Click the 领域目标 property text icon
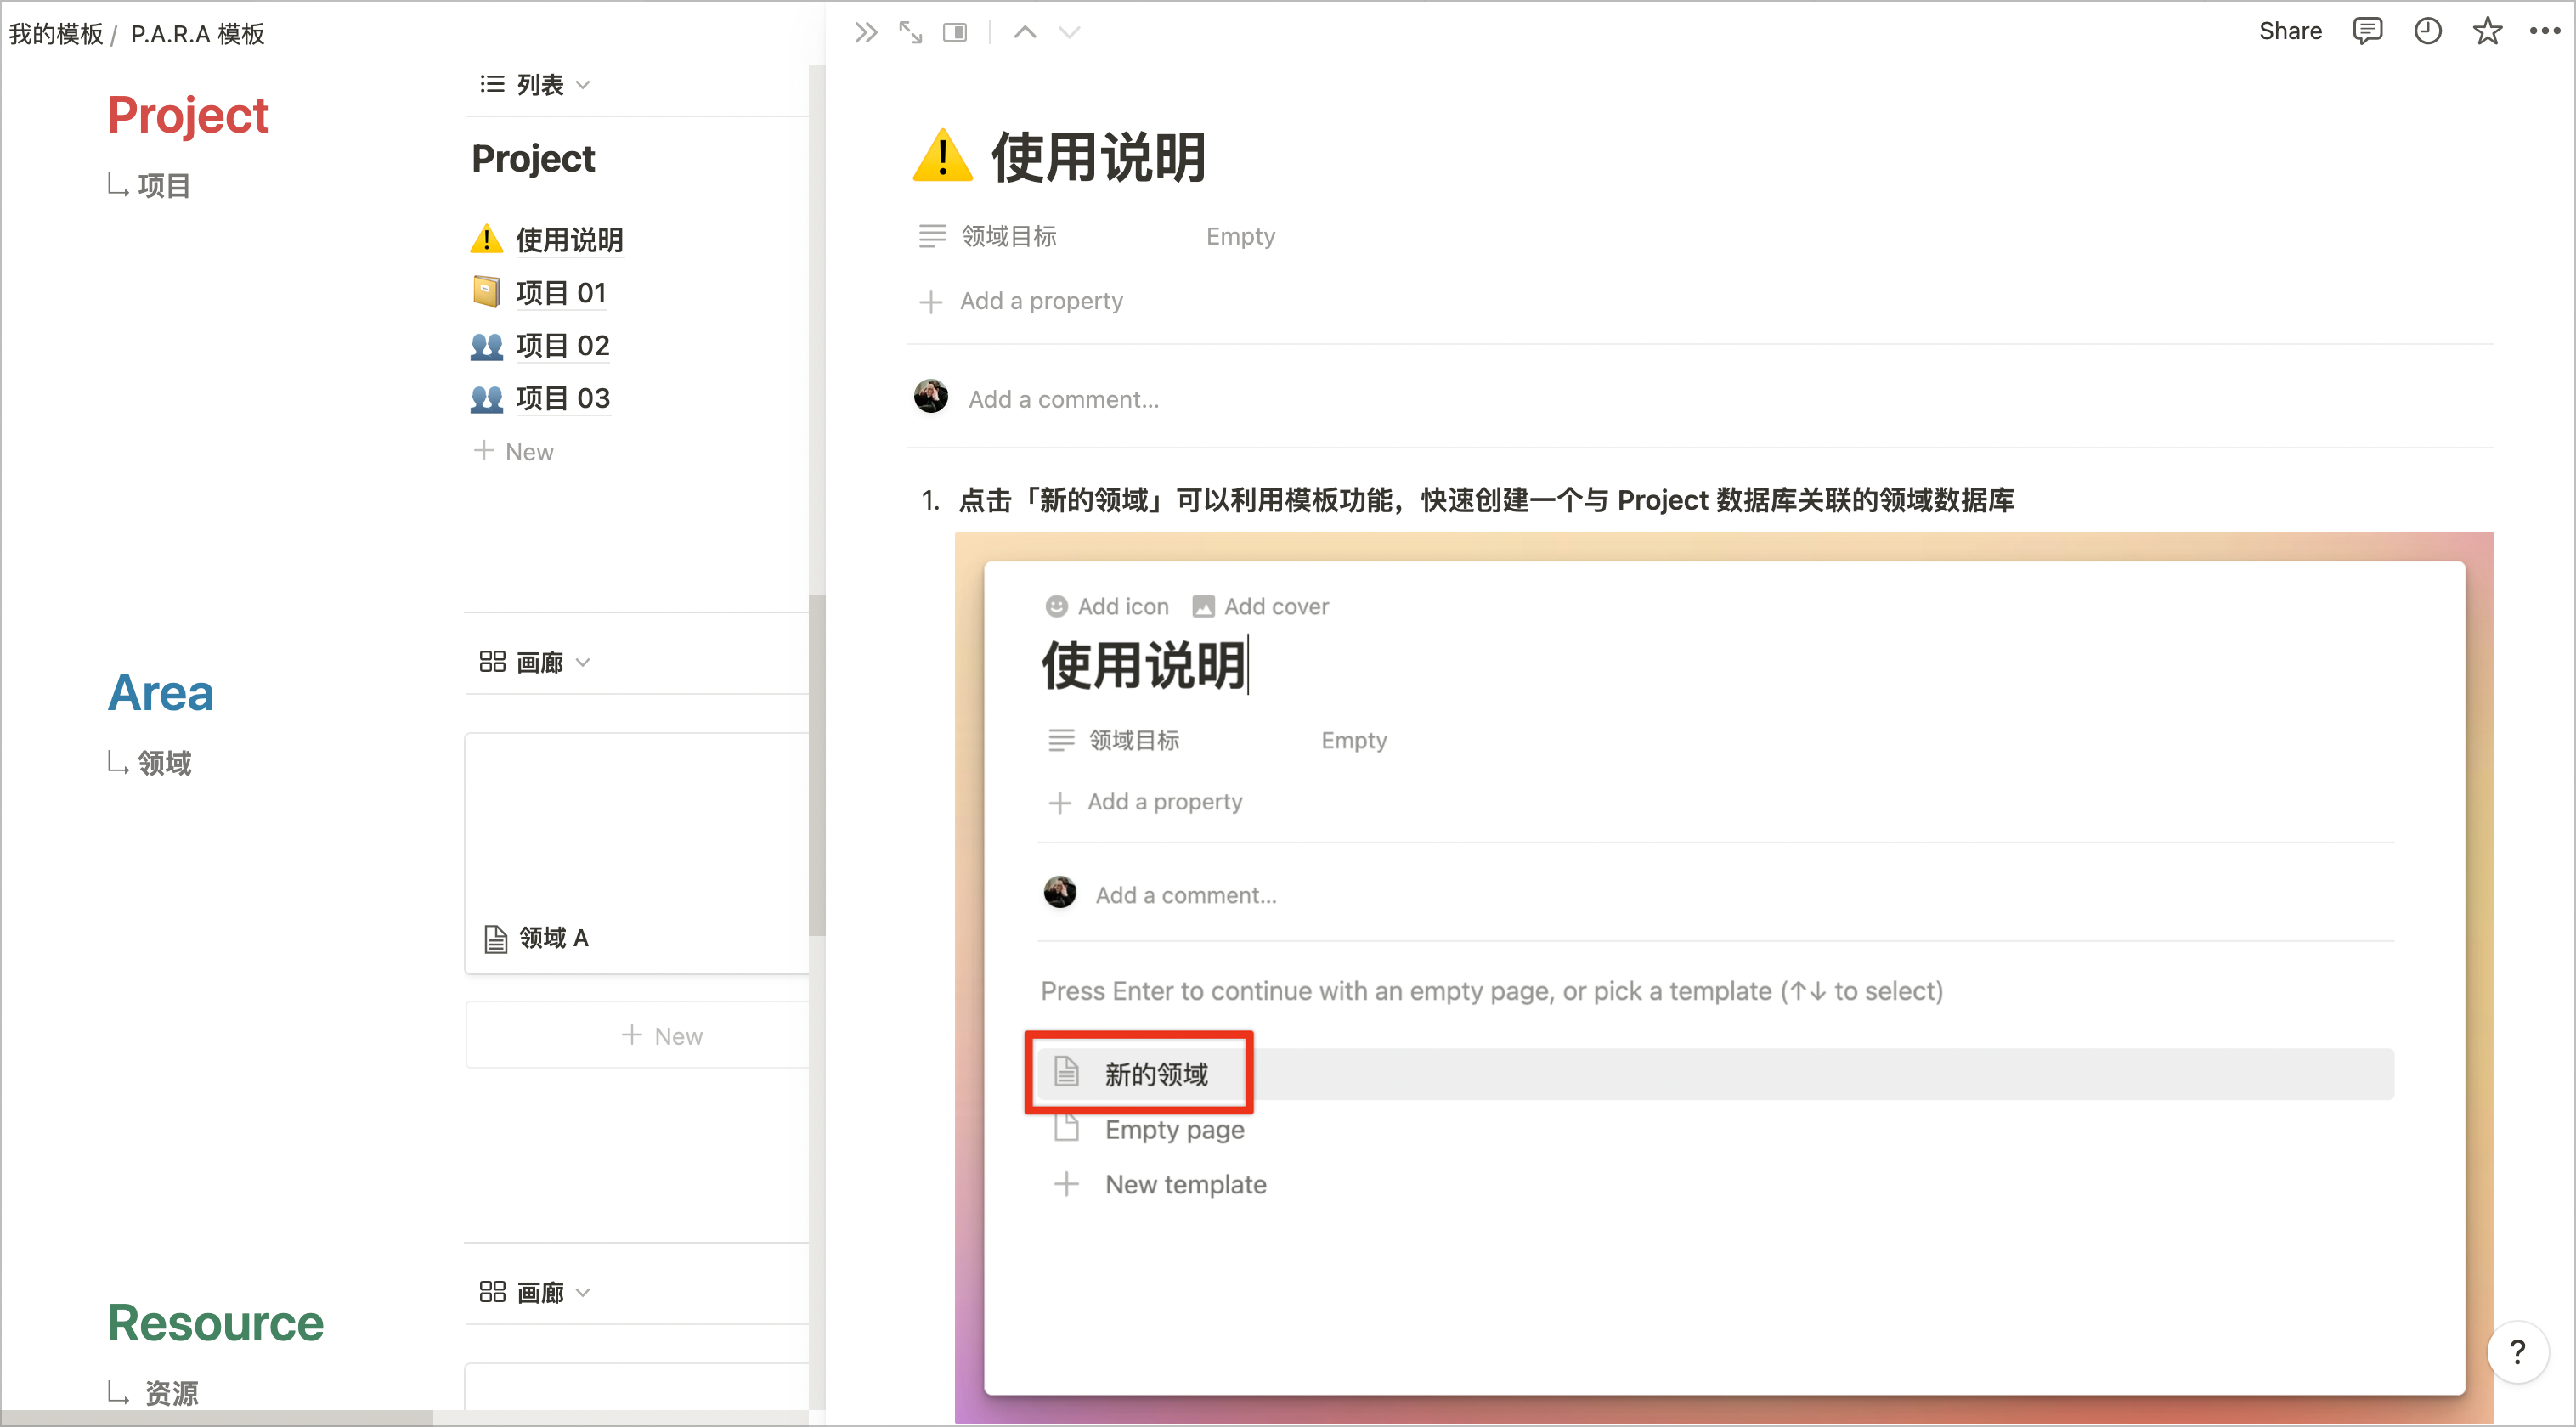2576x1427 pixels. click(x=932, y=237)
